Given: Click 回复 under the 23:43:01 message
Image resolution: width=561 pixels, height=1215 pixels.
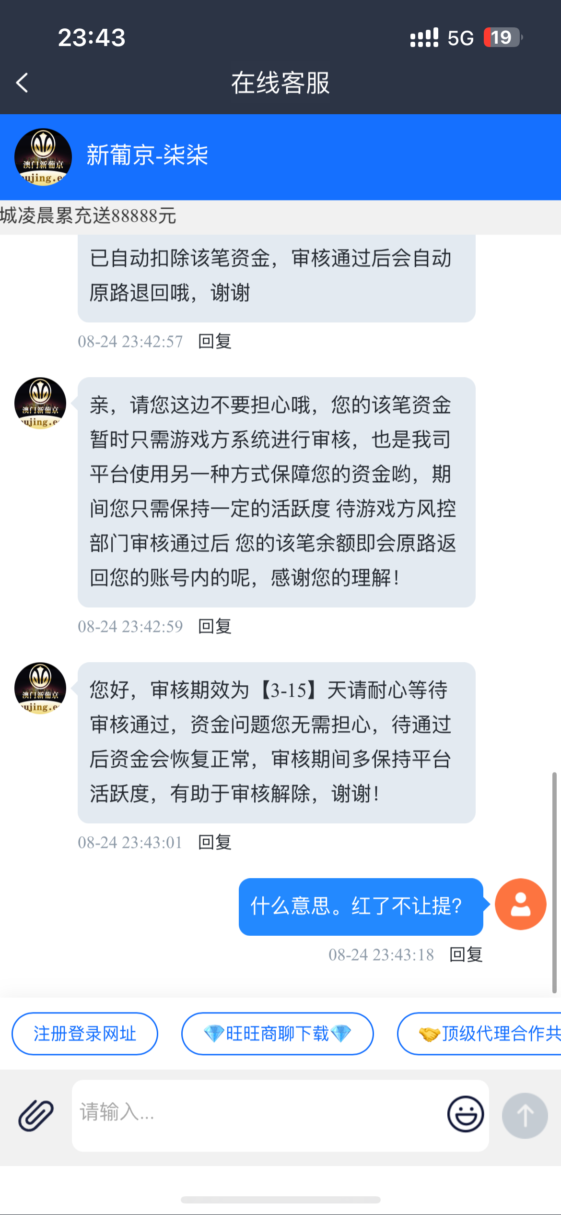Looking at the screenshot, I should coord(215,842).
